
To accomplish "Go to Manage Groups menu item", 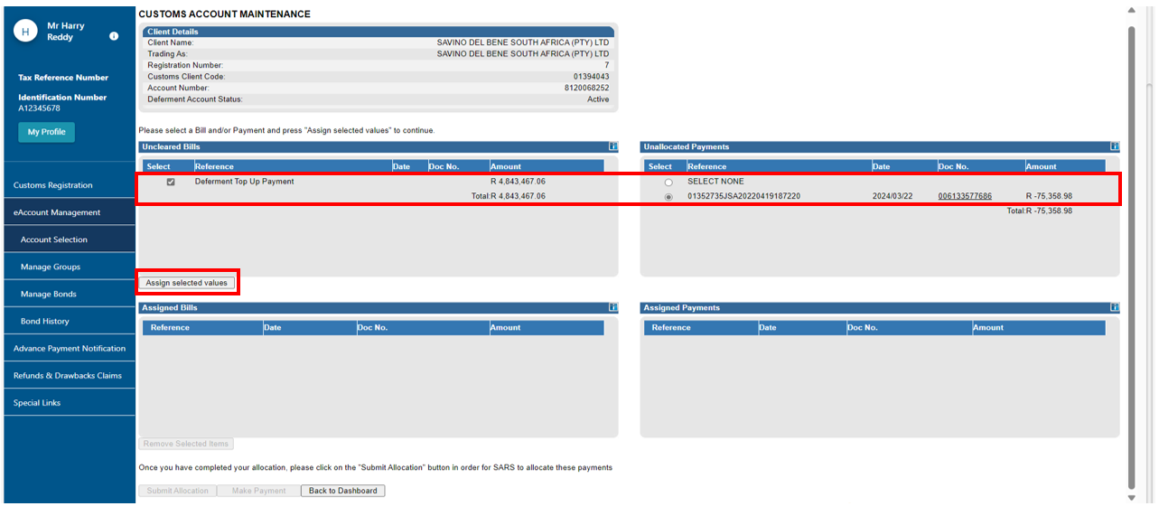I will tap(51, 267).
